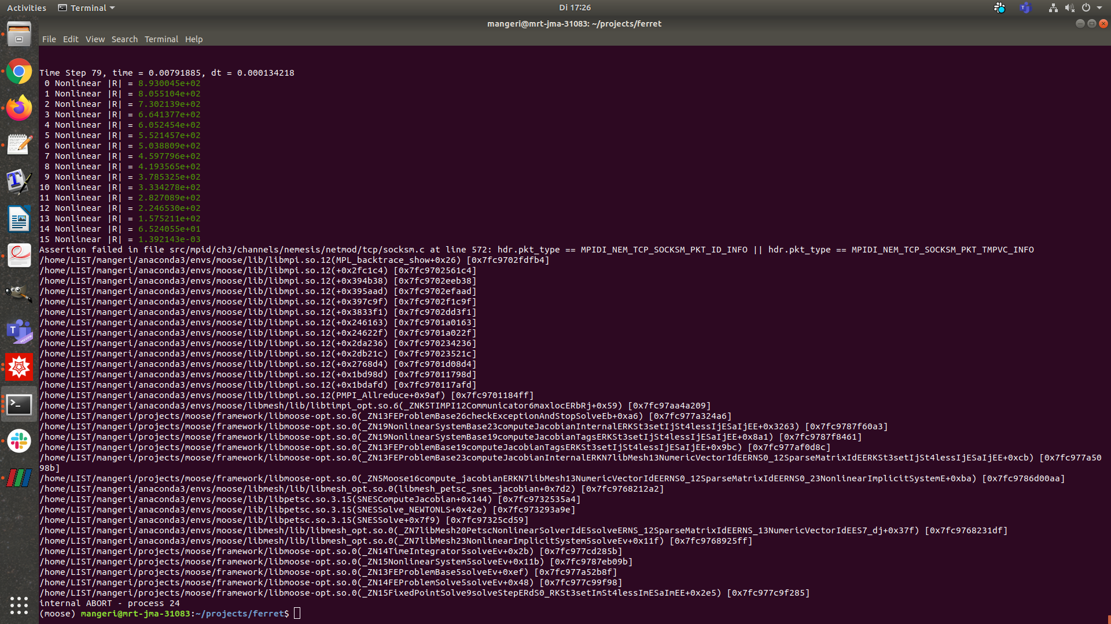Click the terminal prompt input area
The image size is (1111, 624).
pos(297,613)
